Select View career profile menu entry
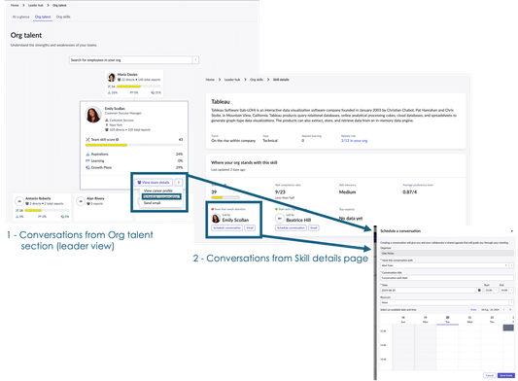 (157, 191)
